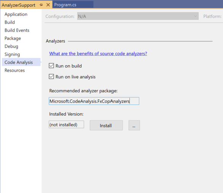Open the Resources page
Screen dimensions: 223x193
14,70
